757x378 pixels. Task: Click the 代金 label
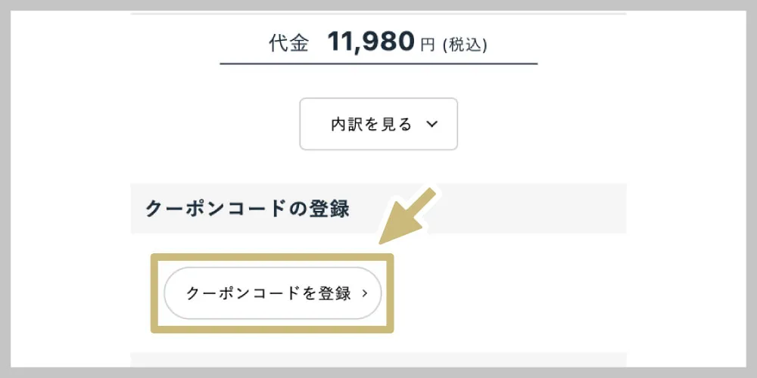[288, 44]
